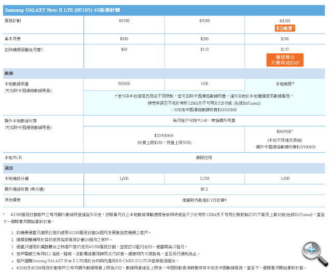This screenshot has height=272, width=332.
Task: Click the $188 basic monthly fee
Action: point(123,38)
